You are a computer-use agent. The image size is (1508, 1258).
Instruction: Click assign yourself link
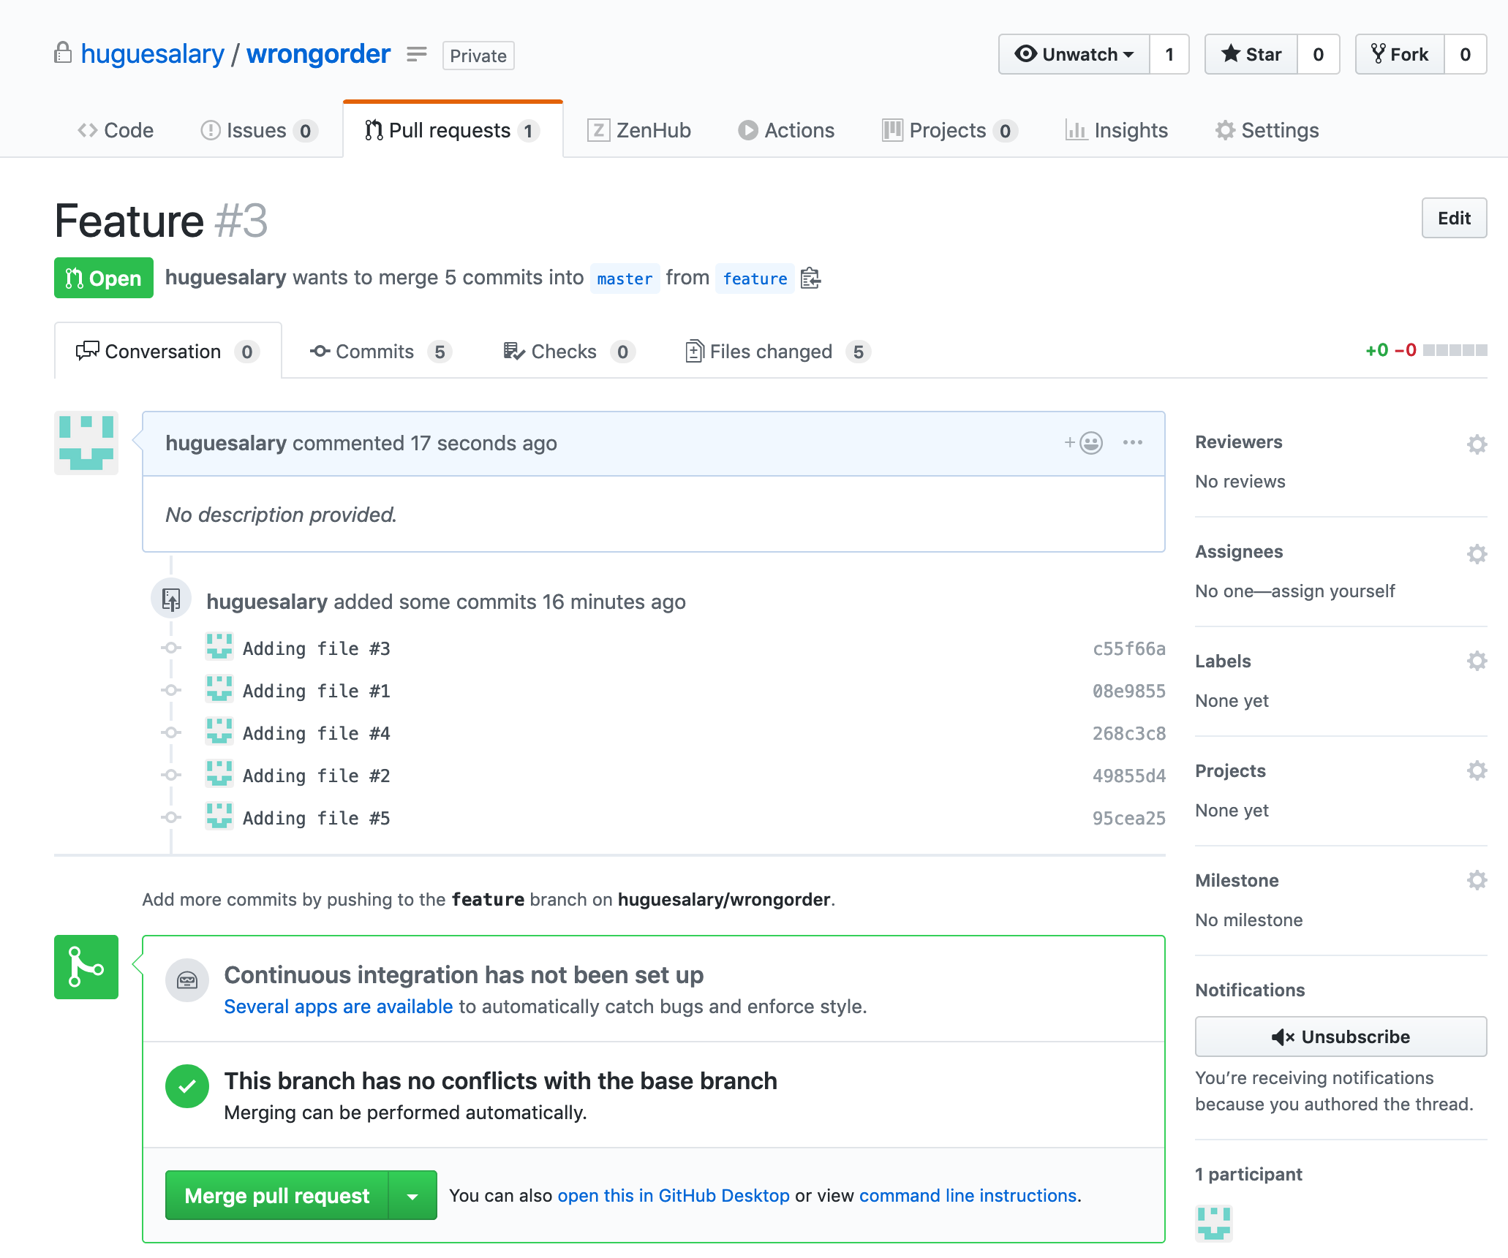click(x=1333, y=591)
